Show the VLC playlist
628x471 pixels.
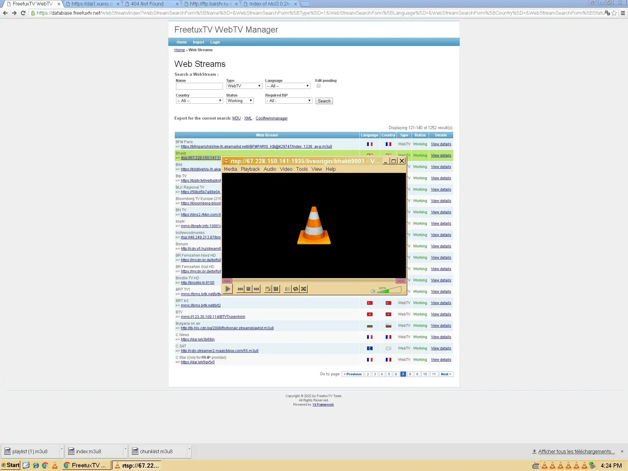pyautogui.click(x=287, y=289)
